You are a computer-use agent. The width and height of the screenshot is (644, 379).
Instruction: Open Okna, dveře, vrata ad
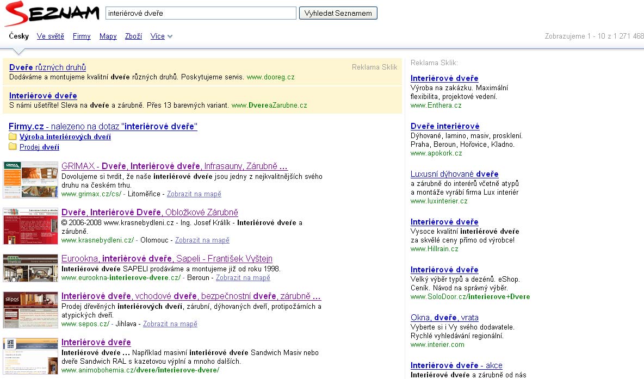coord(444,318)
